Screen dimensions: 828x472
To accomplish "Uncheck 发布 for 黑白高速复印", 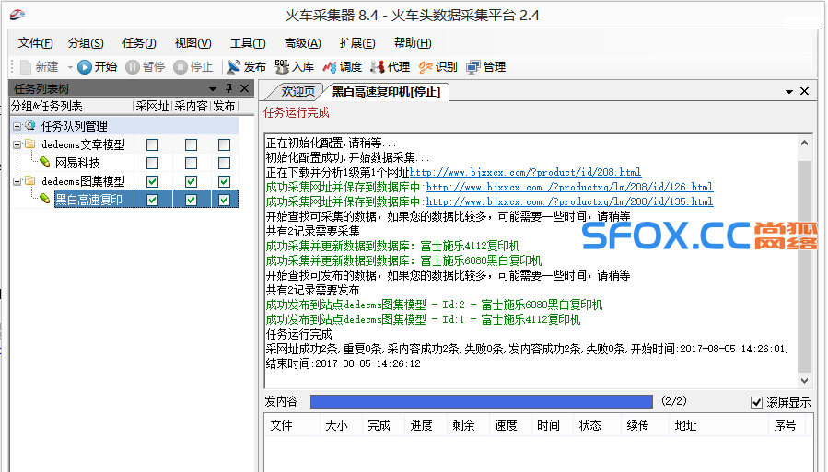I will (x=225, y=200).
